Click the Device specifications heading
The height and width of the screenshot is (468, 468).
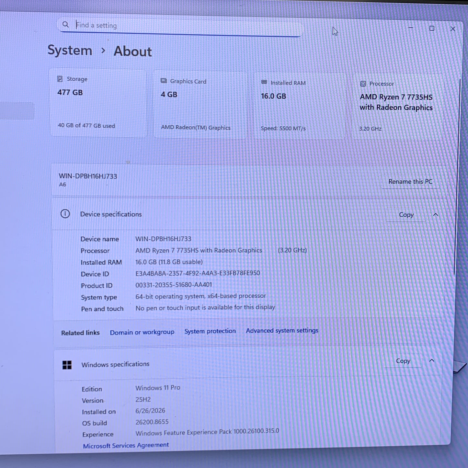[x=111, y=214]
